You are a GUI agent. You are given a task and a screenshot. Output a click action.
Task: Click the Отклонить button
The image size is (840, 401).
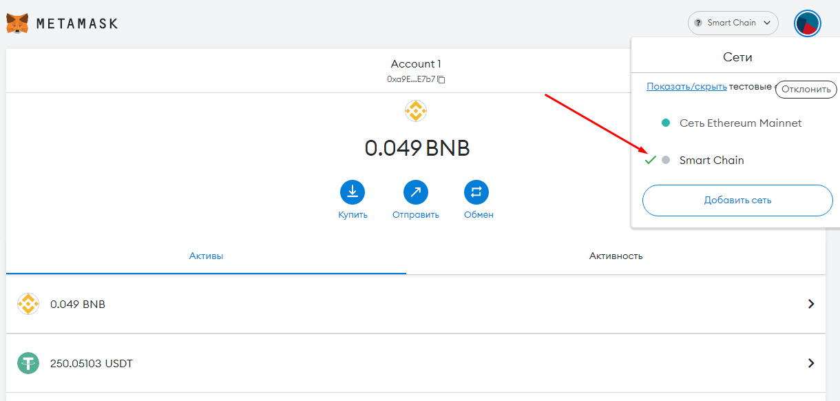807,89
